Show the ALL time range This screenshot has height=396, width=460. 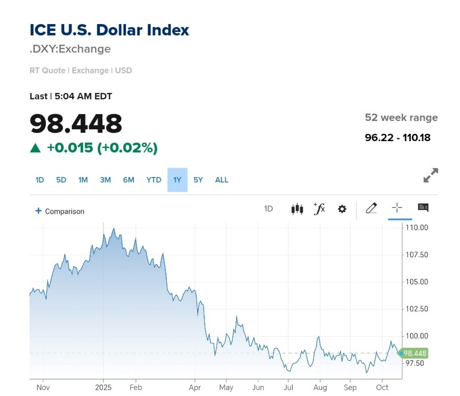pos(222,180)
